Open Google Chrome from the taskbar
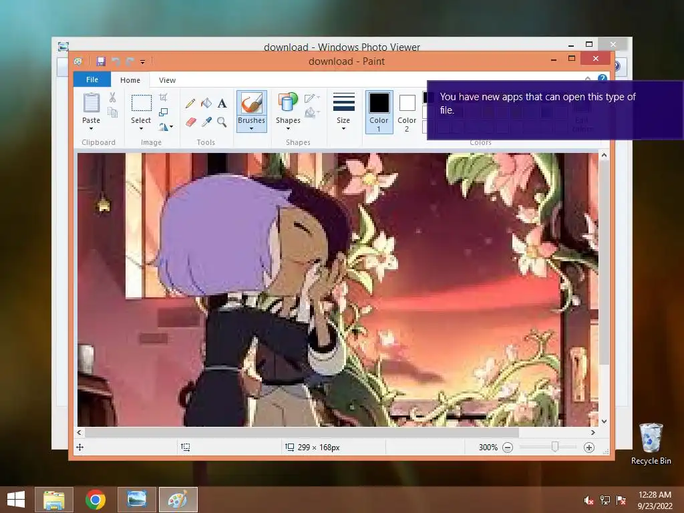 [96, 500]
